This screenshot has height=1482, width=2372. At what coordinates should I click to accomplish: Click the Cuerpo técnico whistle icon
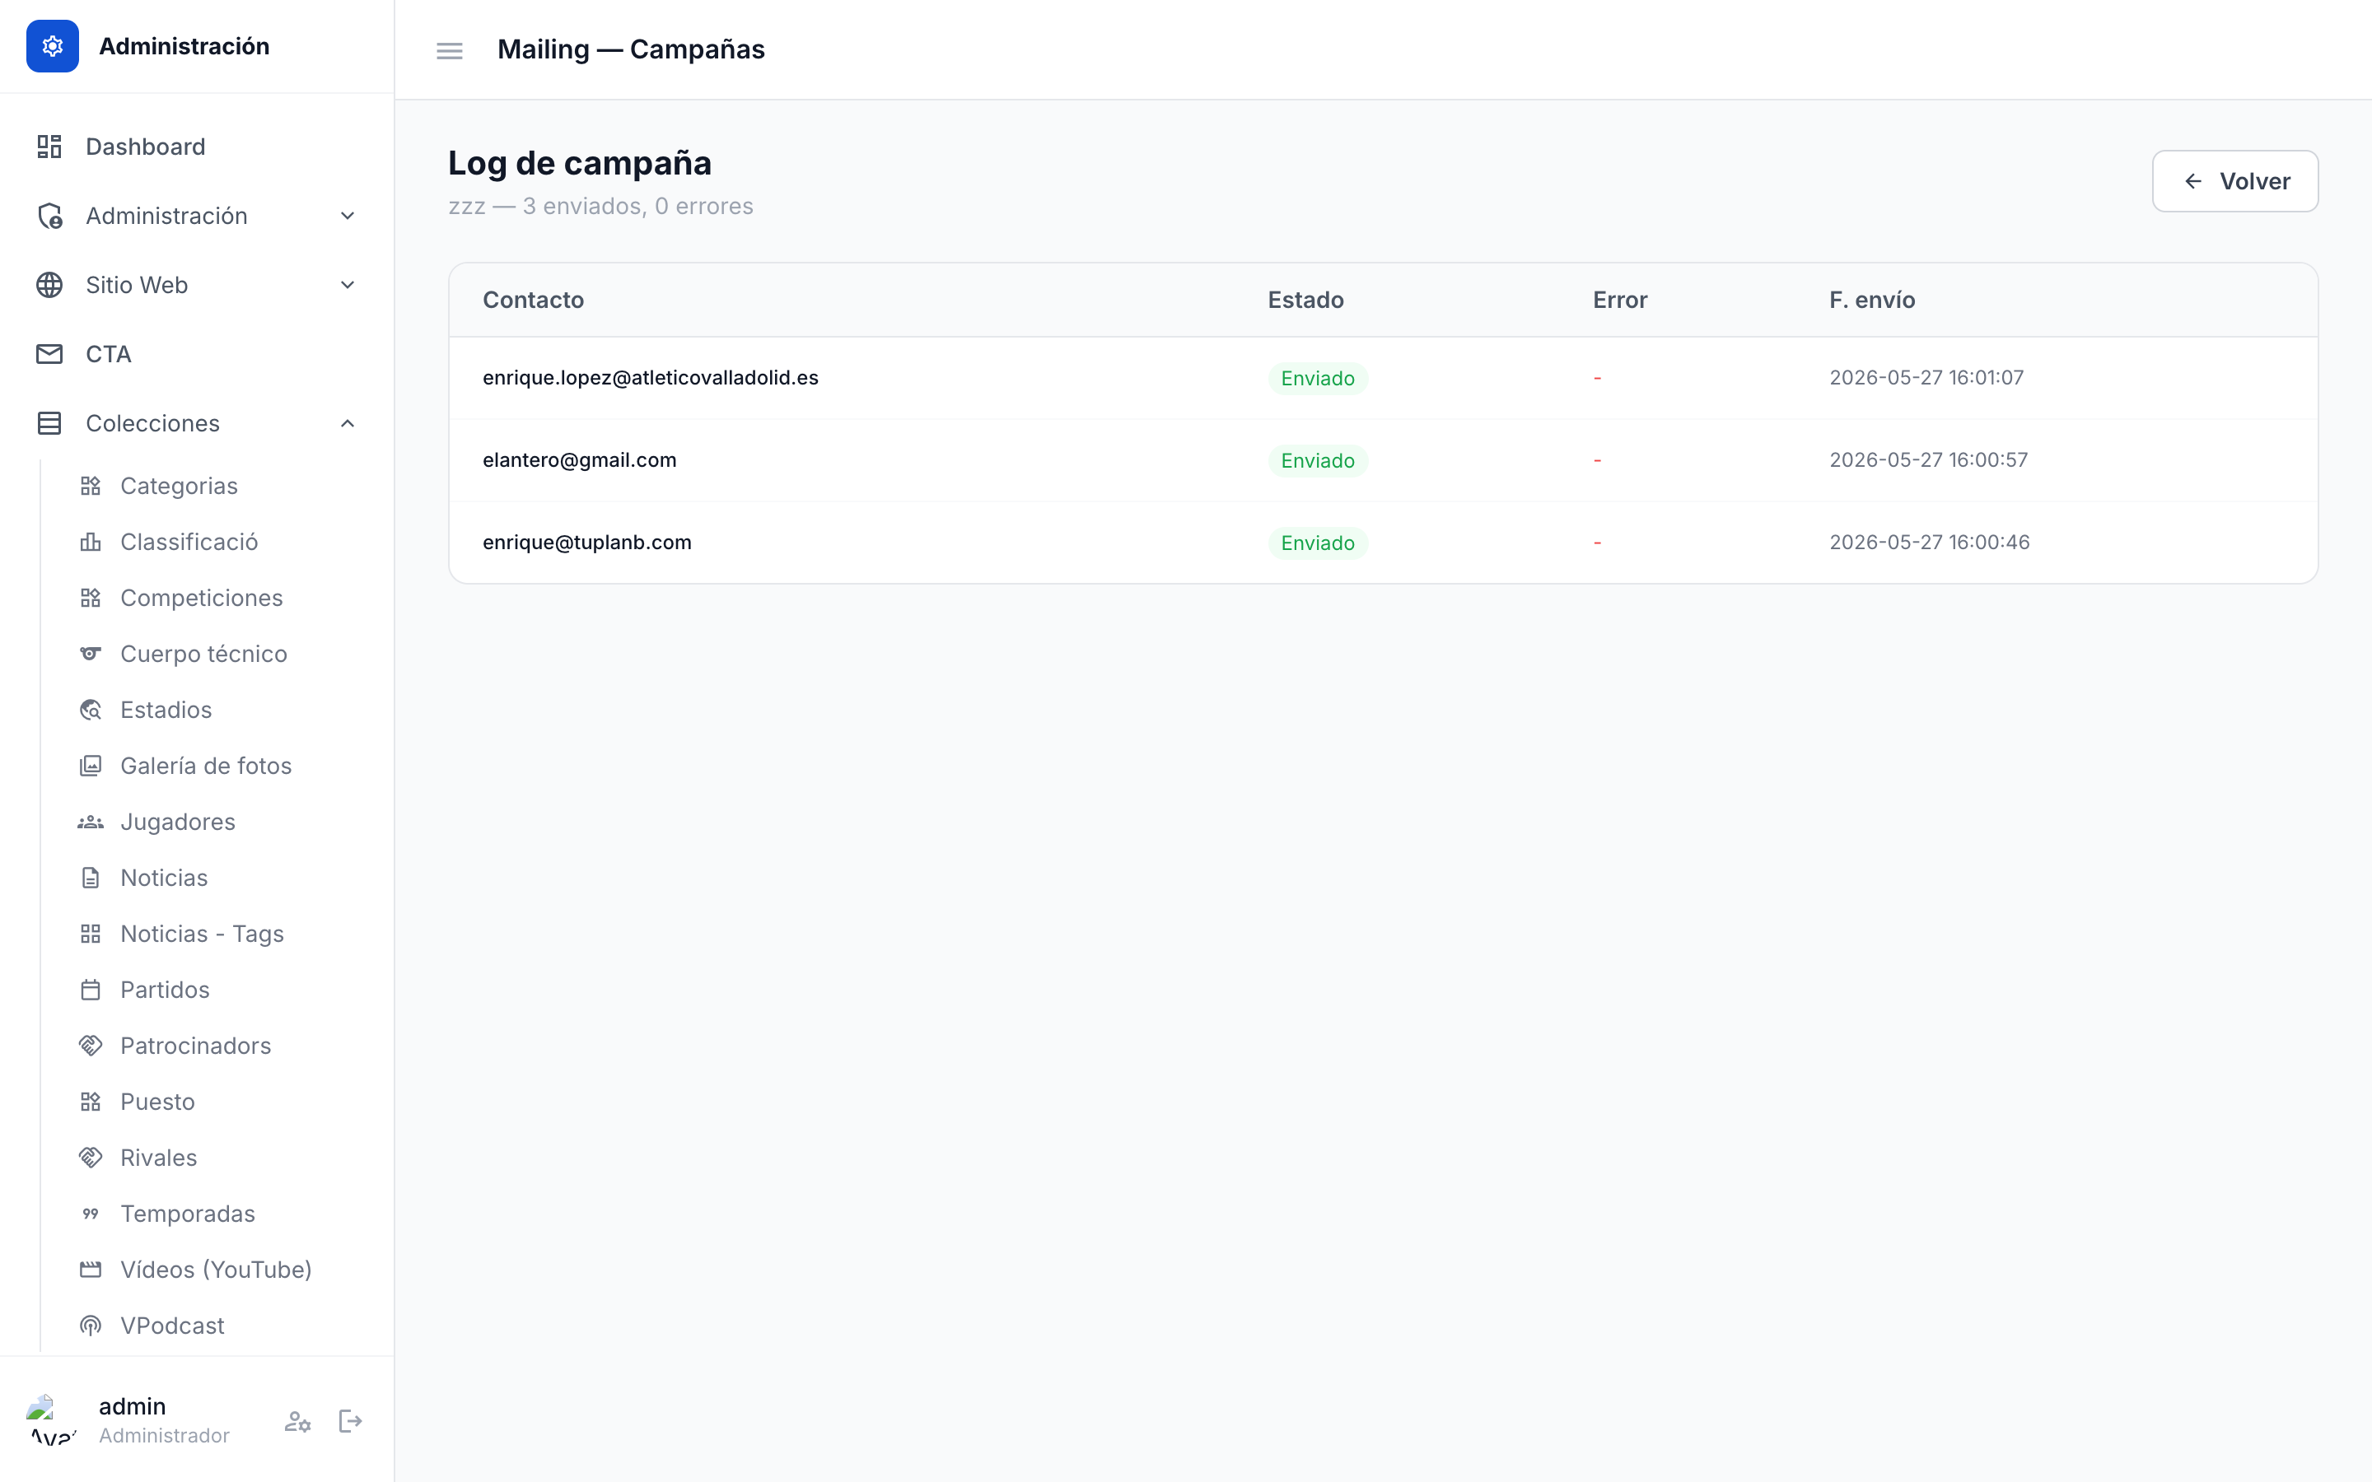tap(90, 654)
